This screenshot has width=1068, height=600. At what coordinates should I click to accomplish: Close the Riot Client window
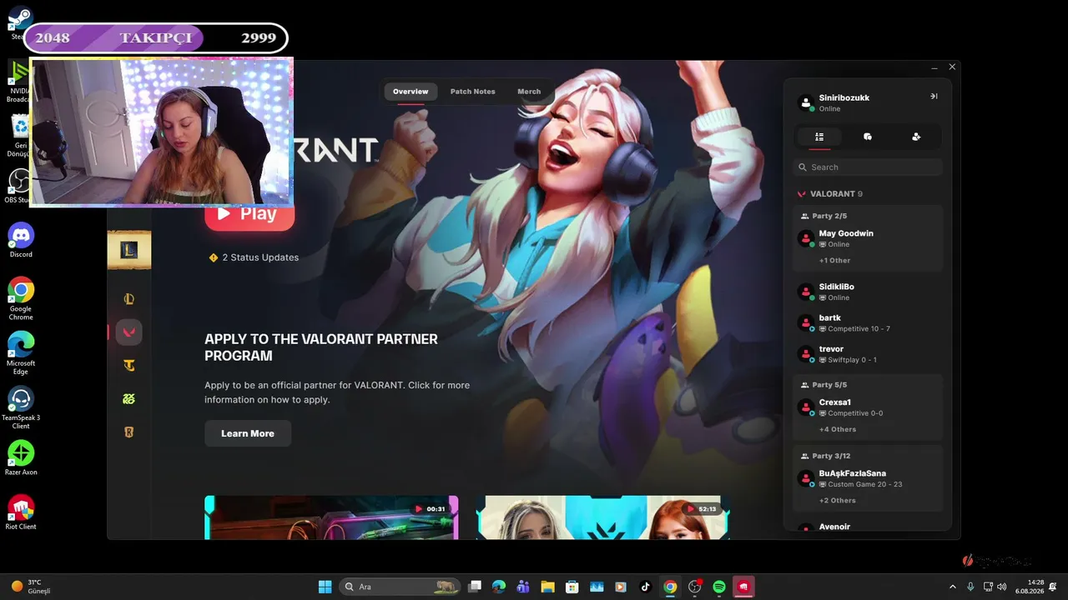tap(952, 67)
